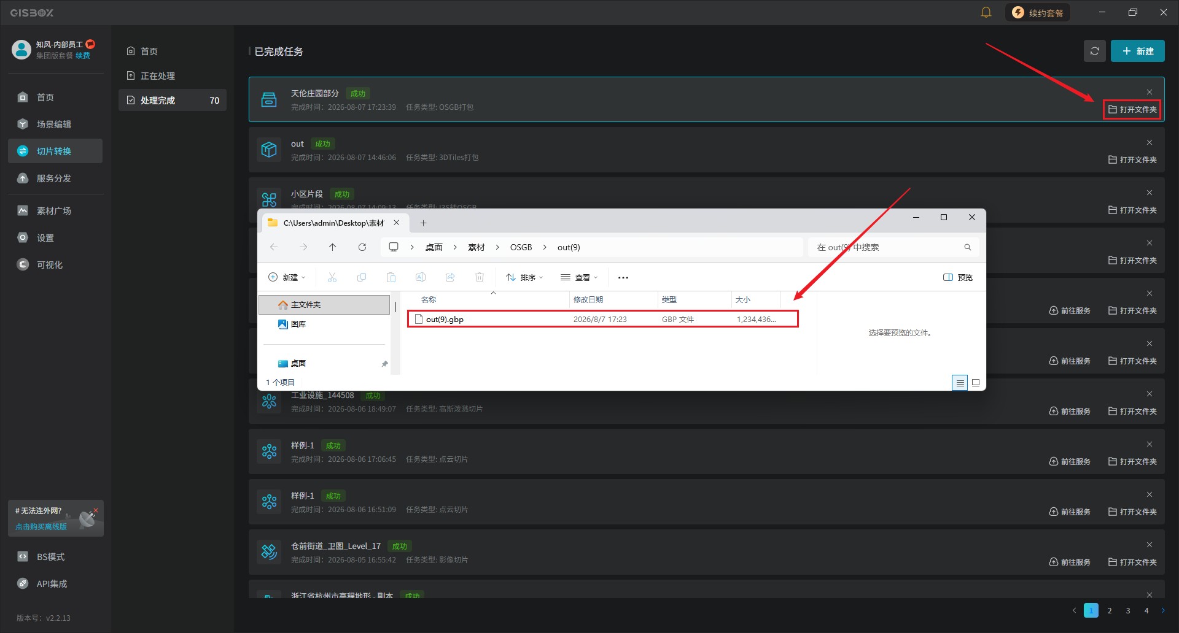Open 服务分发 in the sidebar
Image resolution: width=1179 pixels, height=633 pixels.
pos(55,178)
